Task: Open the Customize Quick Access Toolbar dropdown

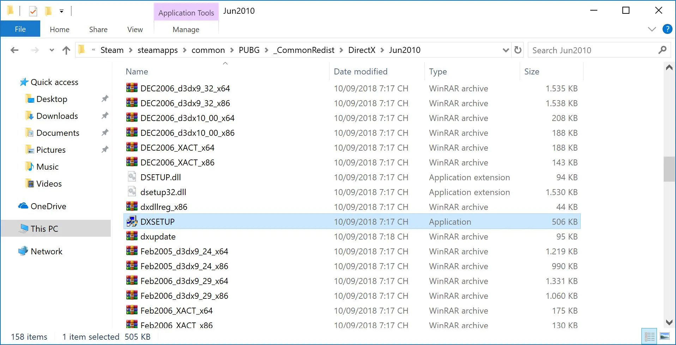Action: pyautogui.click(x=61, y=11)
